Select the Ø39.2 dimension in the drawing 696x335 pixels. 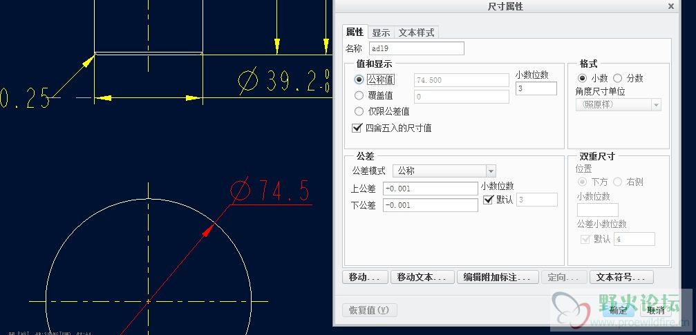click(284, 81)
